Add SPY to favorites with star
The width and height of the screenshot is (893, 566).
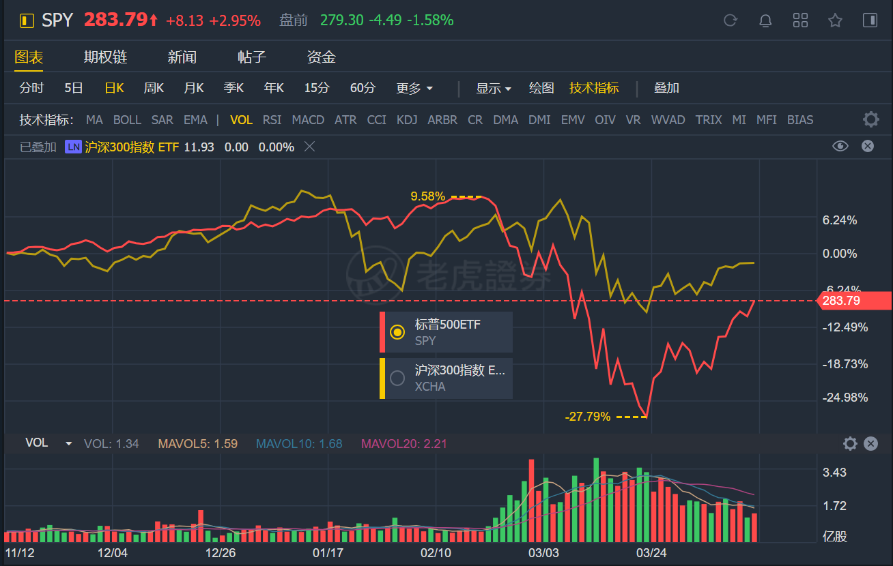point(835,20)
